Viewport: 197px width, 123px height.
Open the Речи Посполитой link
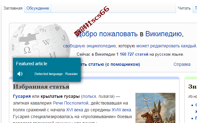tap(70, 103)
